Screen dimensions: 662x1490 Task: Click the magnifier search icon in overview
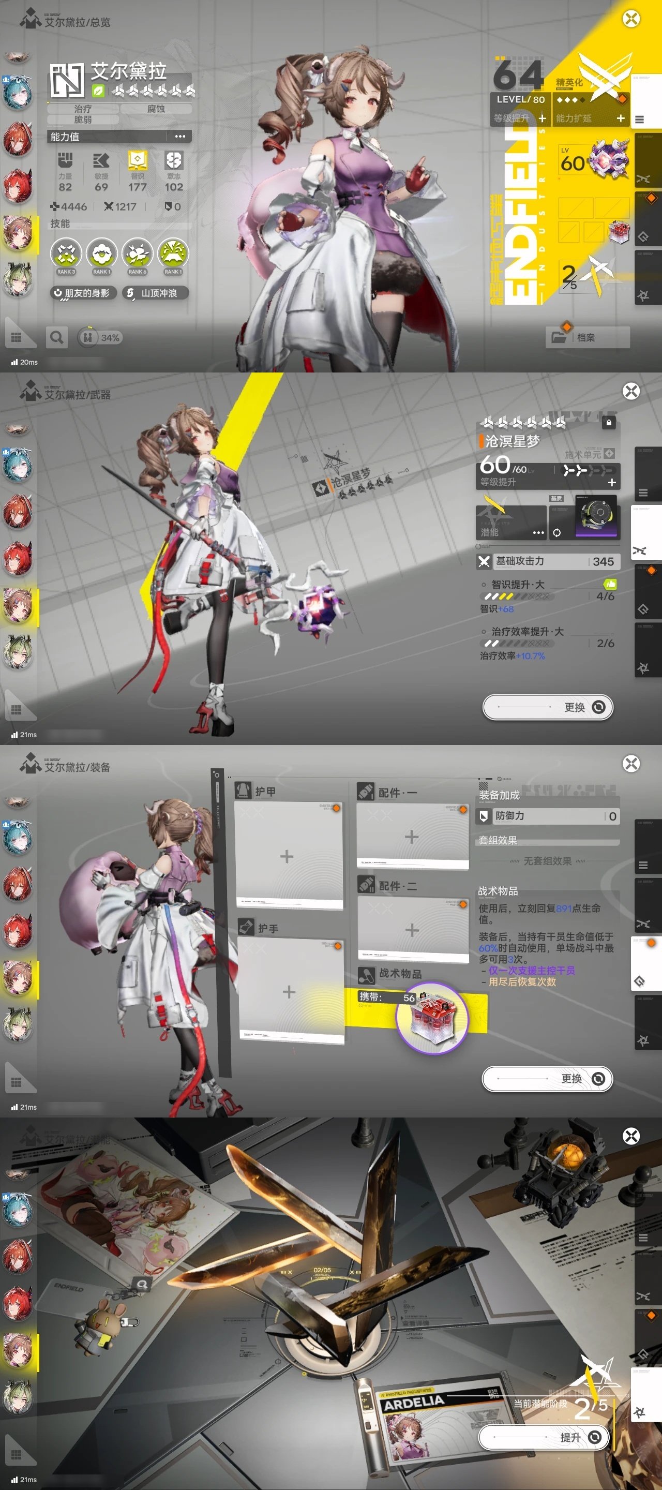56,337
